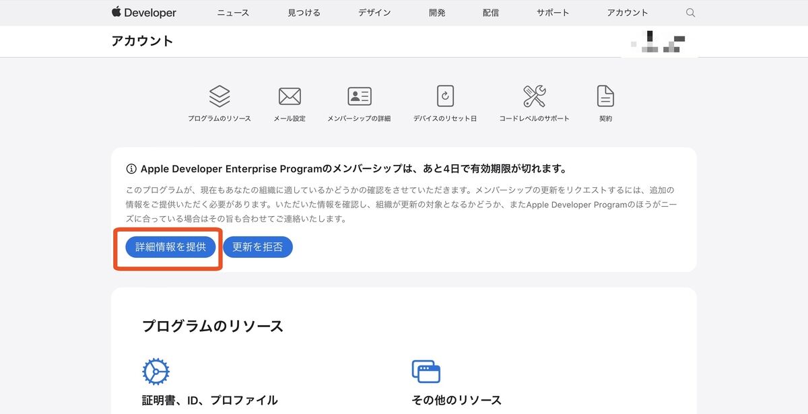Click the 詳細情報を提供 button
This screenshot has width=808, height=414.
pos(170,247)
